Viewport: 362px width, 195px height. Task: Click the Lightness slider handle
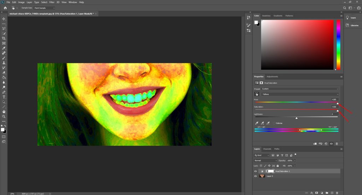pos(296,118)
